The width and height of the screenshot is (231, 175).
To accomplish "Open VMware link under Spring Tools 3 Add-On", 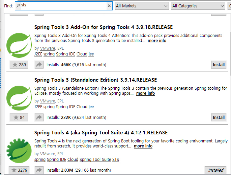I will (48, 48).
